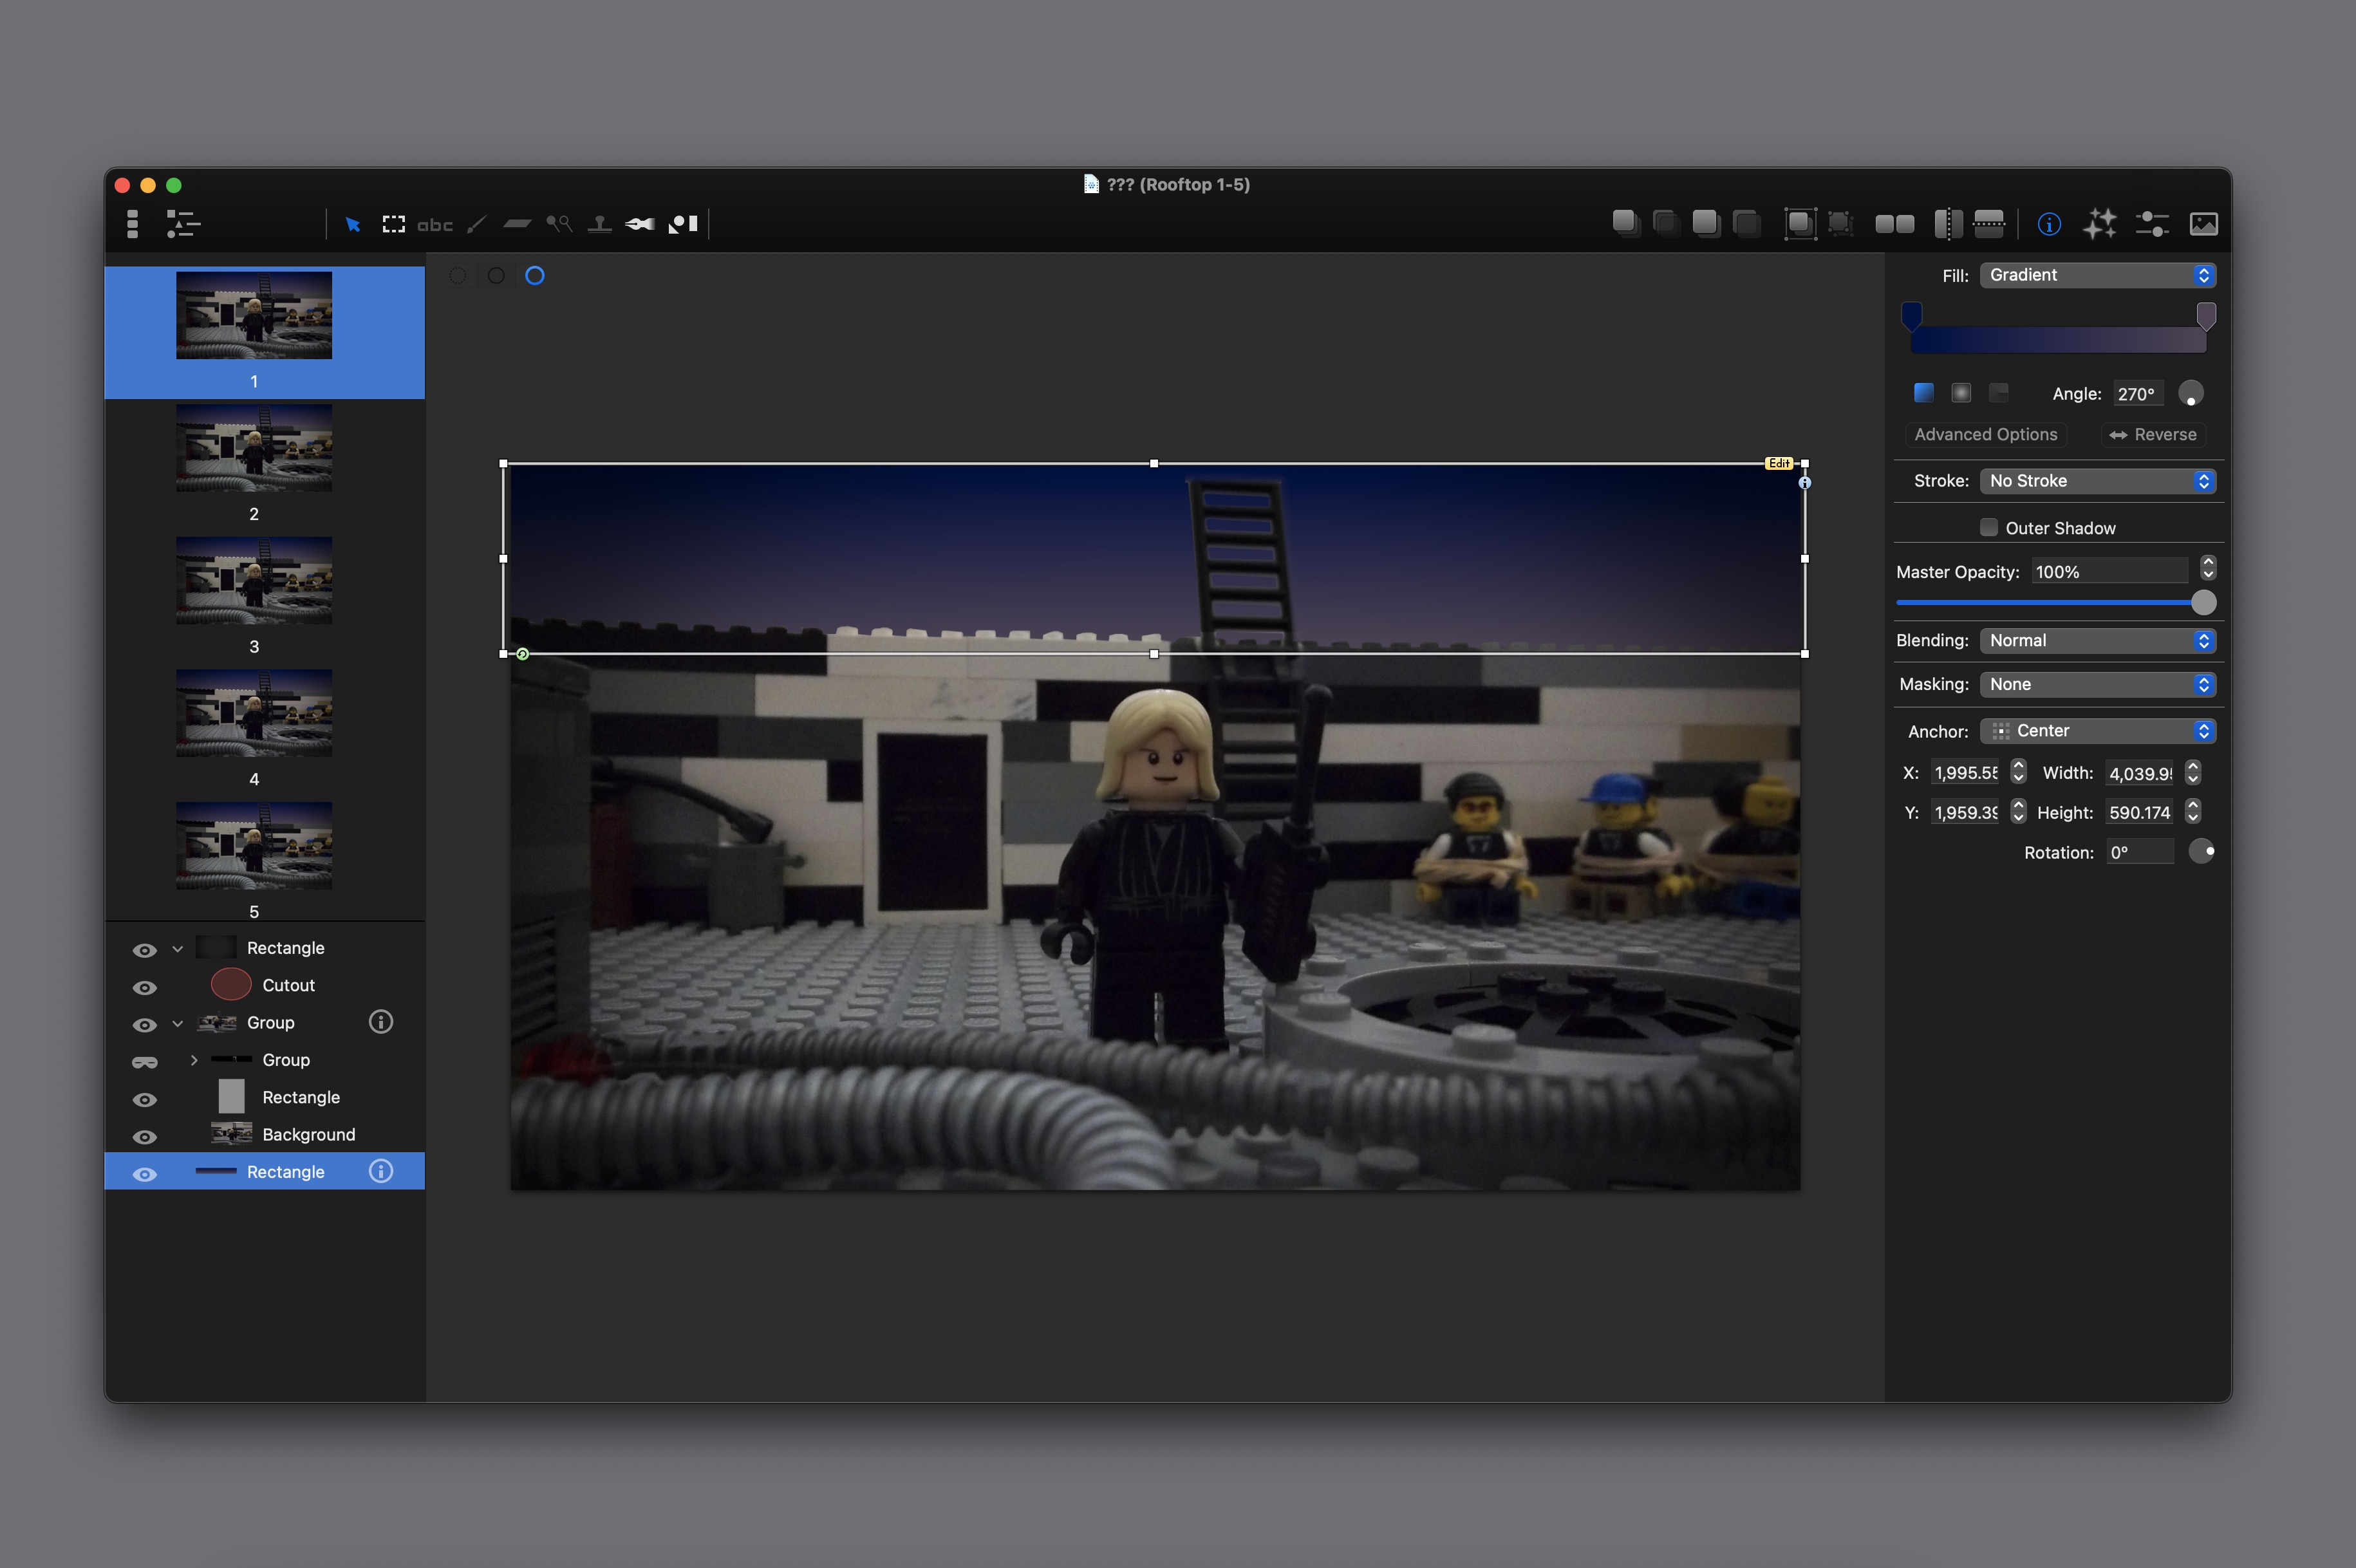Select the clone stamp tool
This screenshot has height=1568, width=2356.
pyautogui.click(x=599, y=225)
